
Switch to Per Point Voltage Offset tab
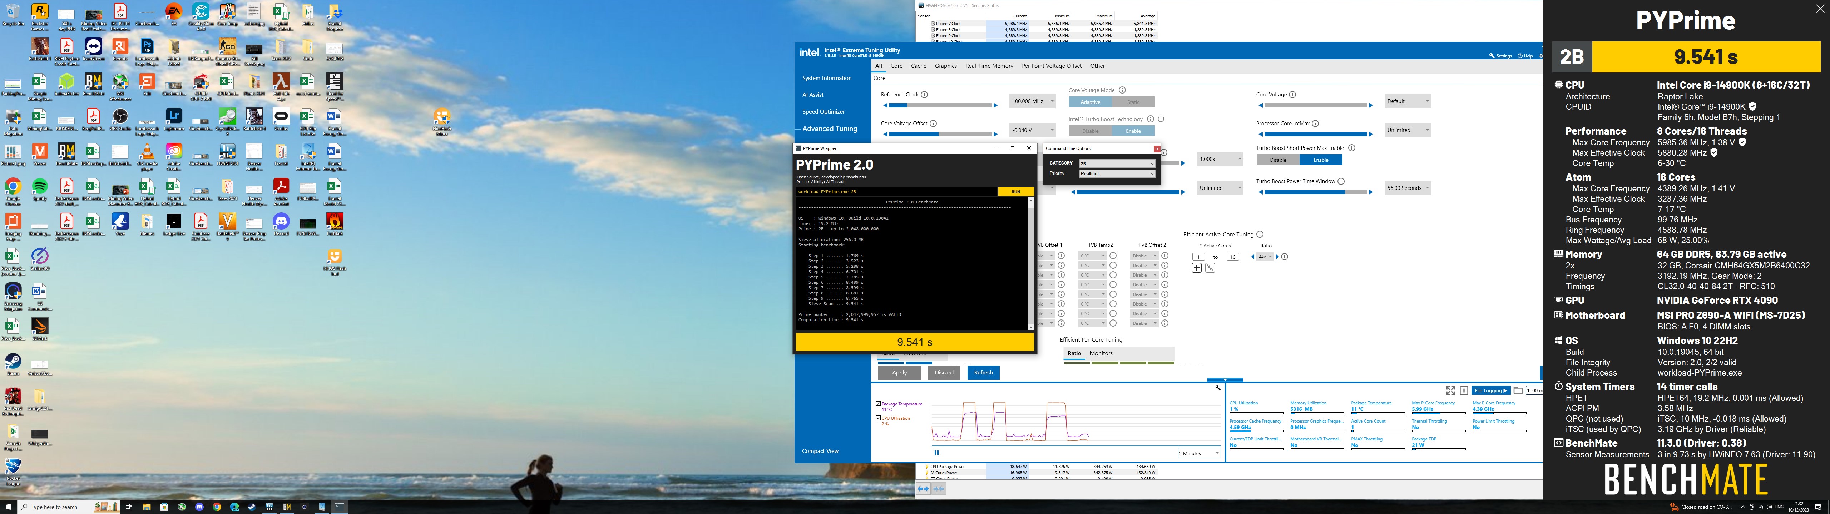(1052, 66)
